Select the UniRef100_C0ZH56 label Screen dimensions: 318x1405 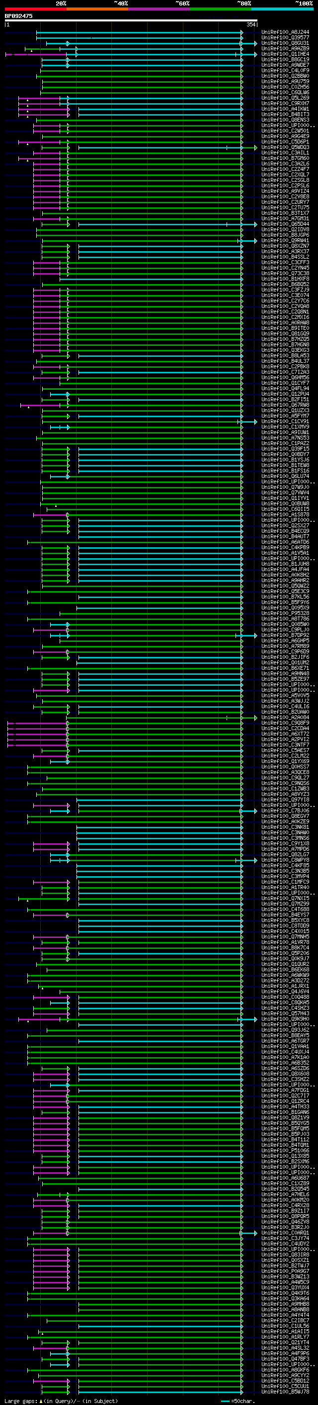point(285,87)
